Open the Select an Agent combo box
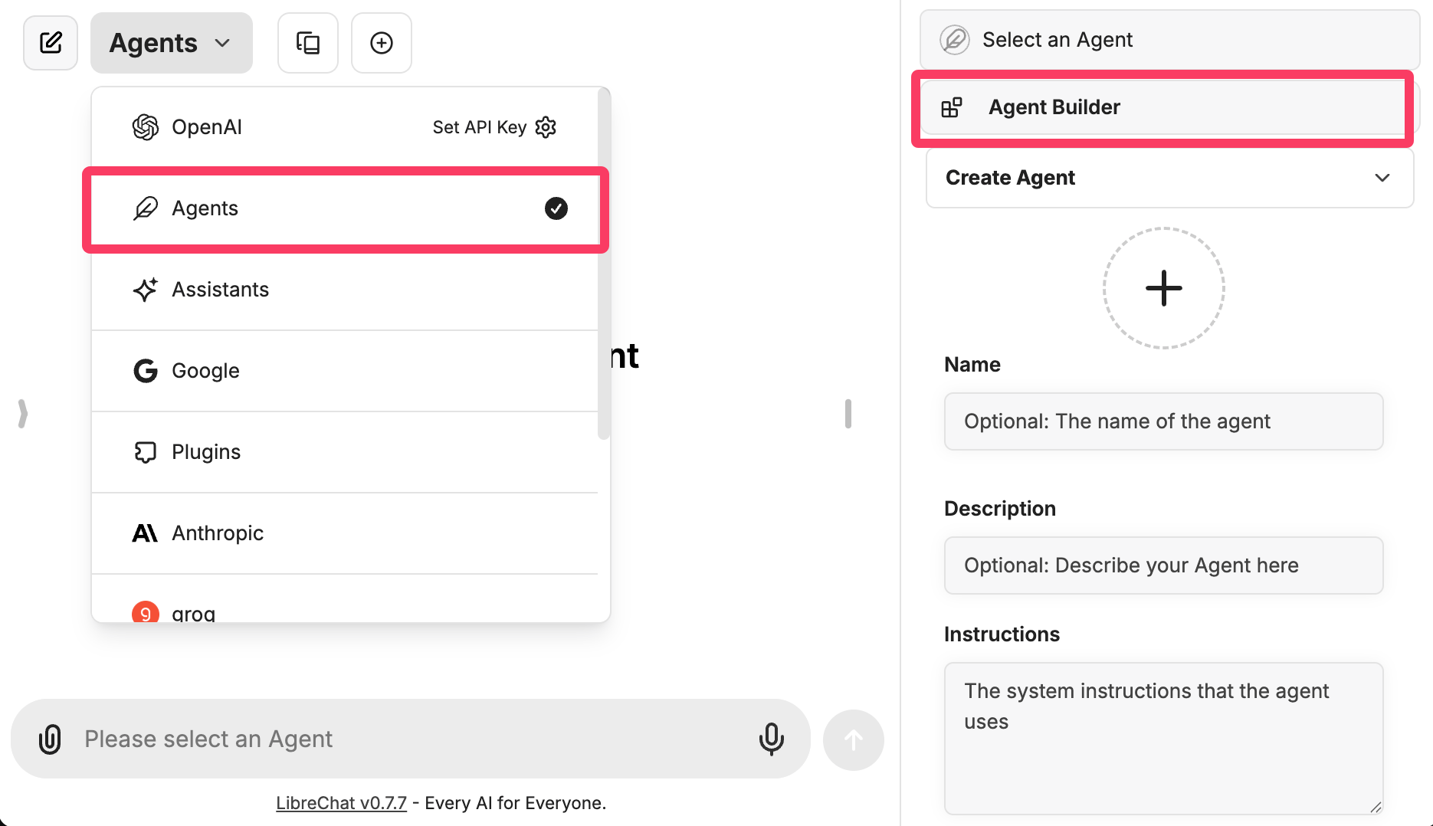 [x=1169, y=40]
